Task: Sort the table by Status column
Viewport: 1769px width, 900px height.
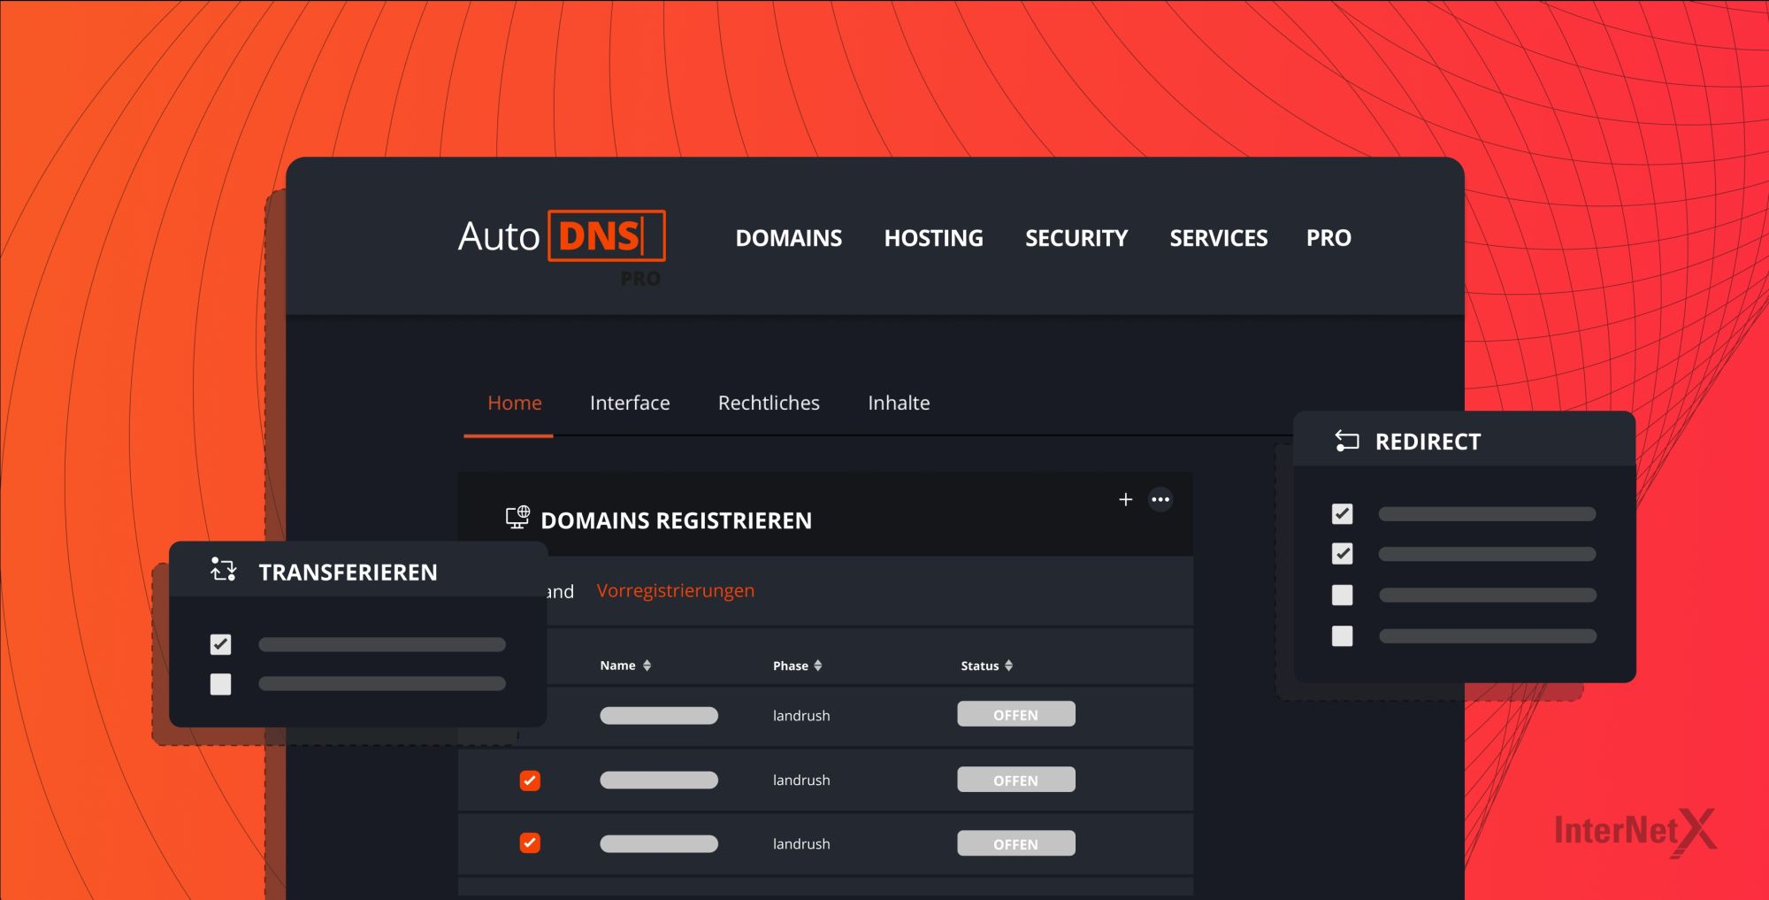Action: coord(987,665)
